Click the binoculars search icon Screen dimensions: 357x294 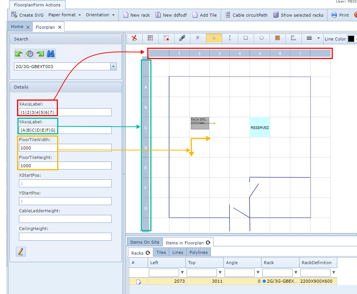51,54
